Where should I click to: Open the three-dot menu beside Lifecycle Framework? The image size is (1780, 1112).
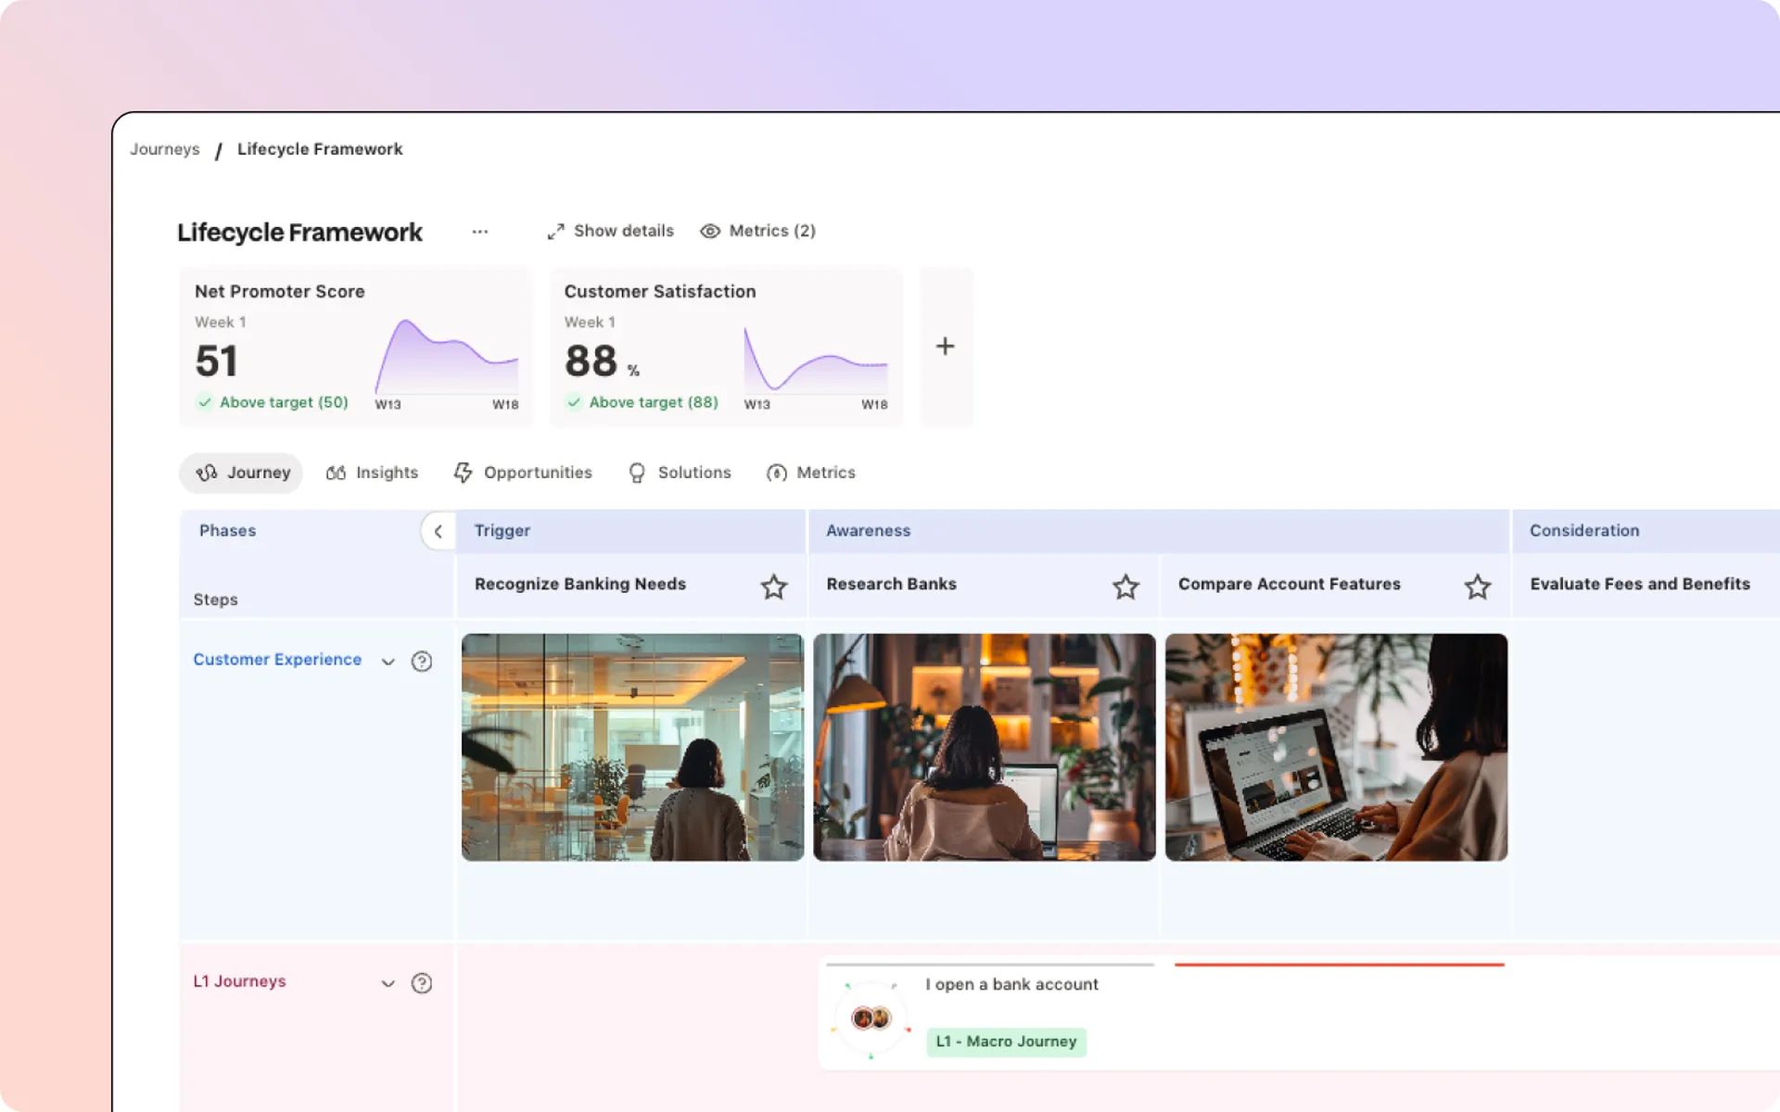(479, 232)
